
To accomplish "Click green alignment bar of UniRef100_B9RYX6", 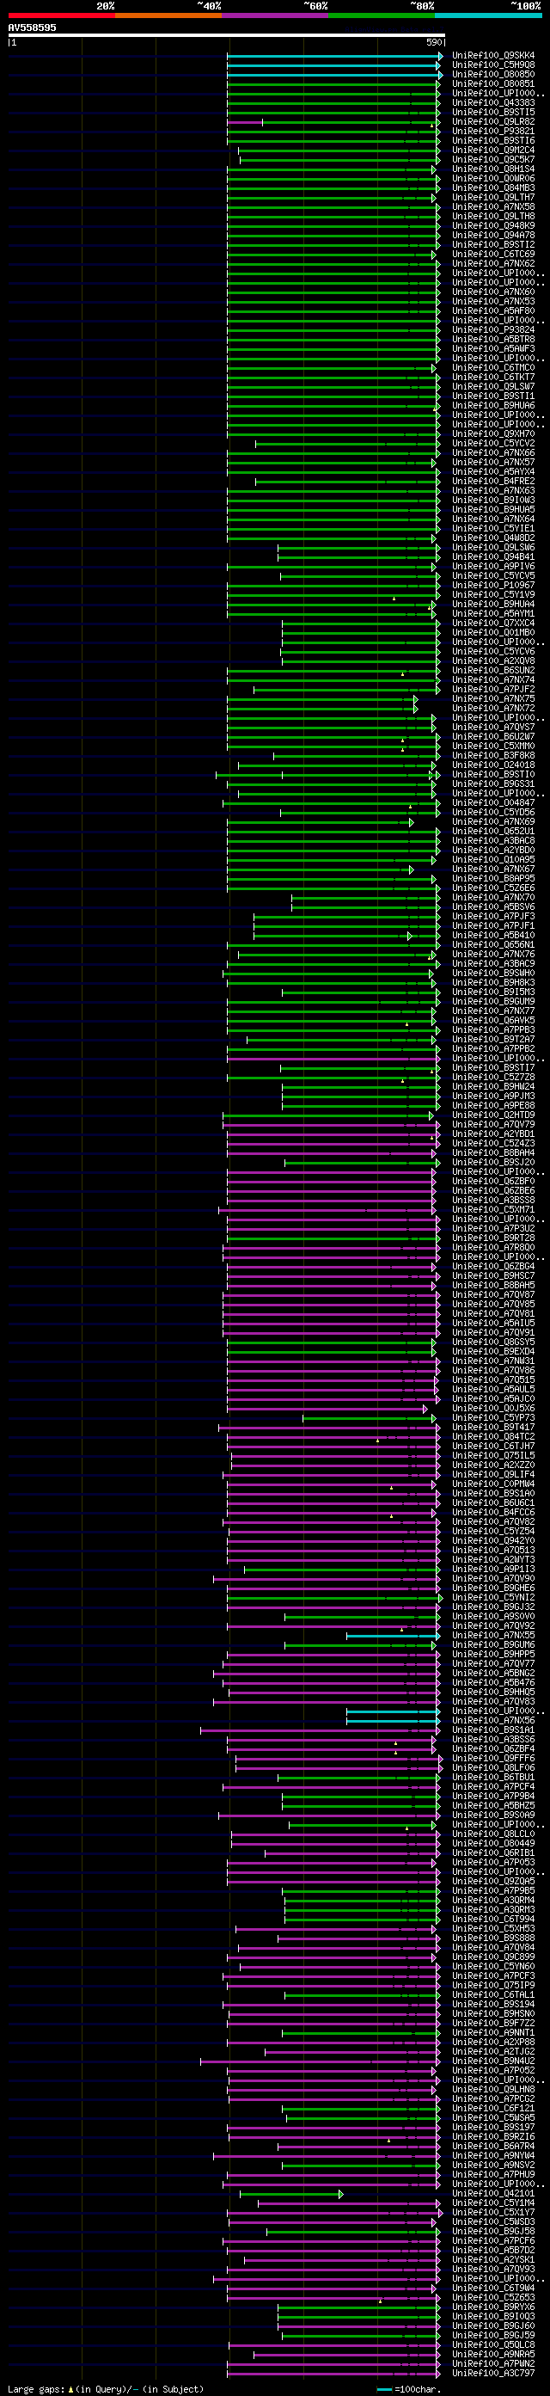I will click(x=358, y=2308).
